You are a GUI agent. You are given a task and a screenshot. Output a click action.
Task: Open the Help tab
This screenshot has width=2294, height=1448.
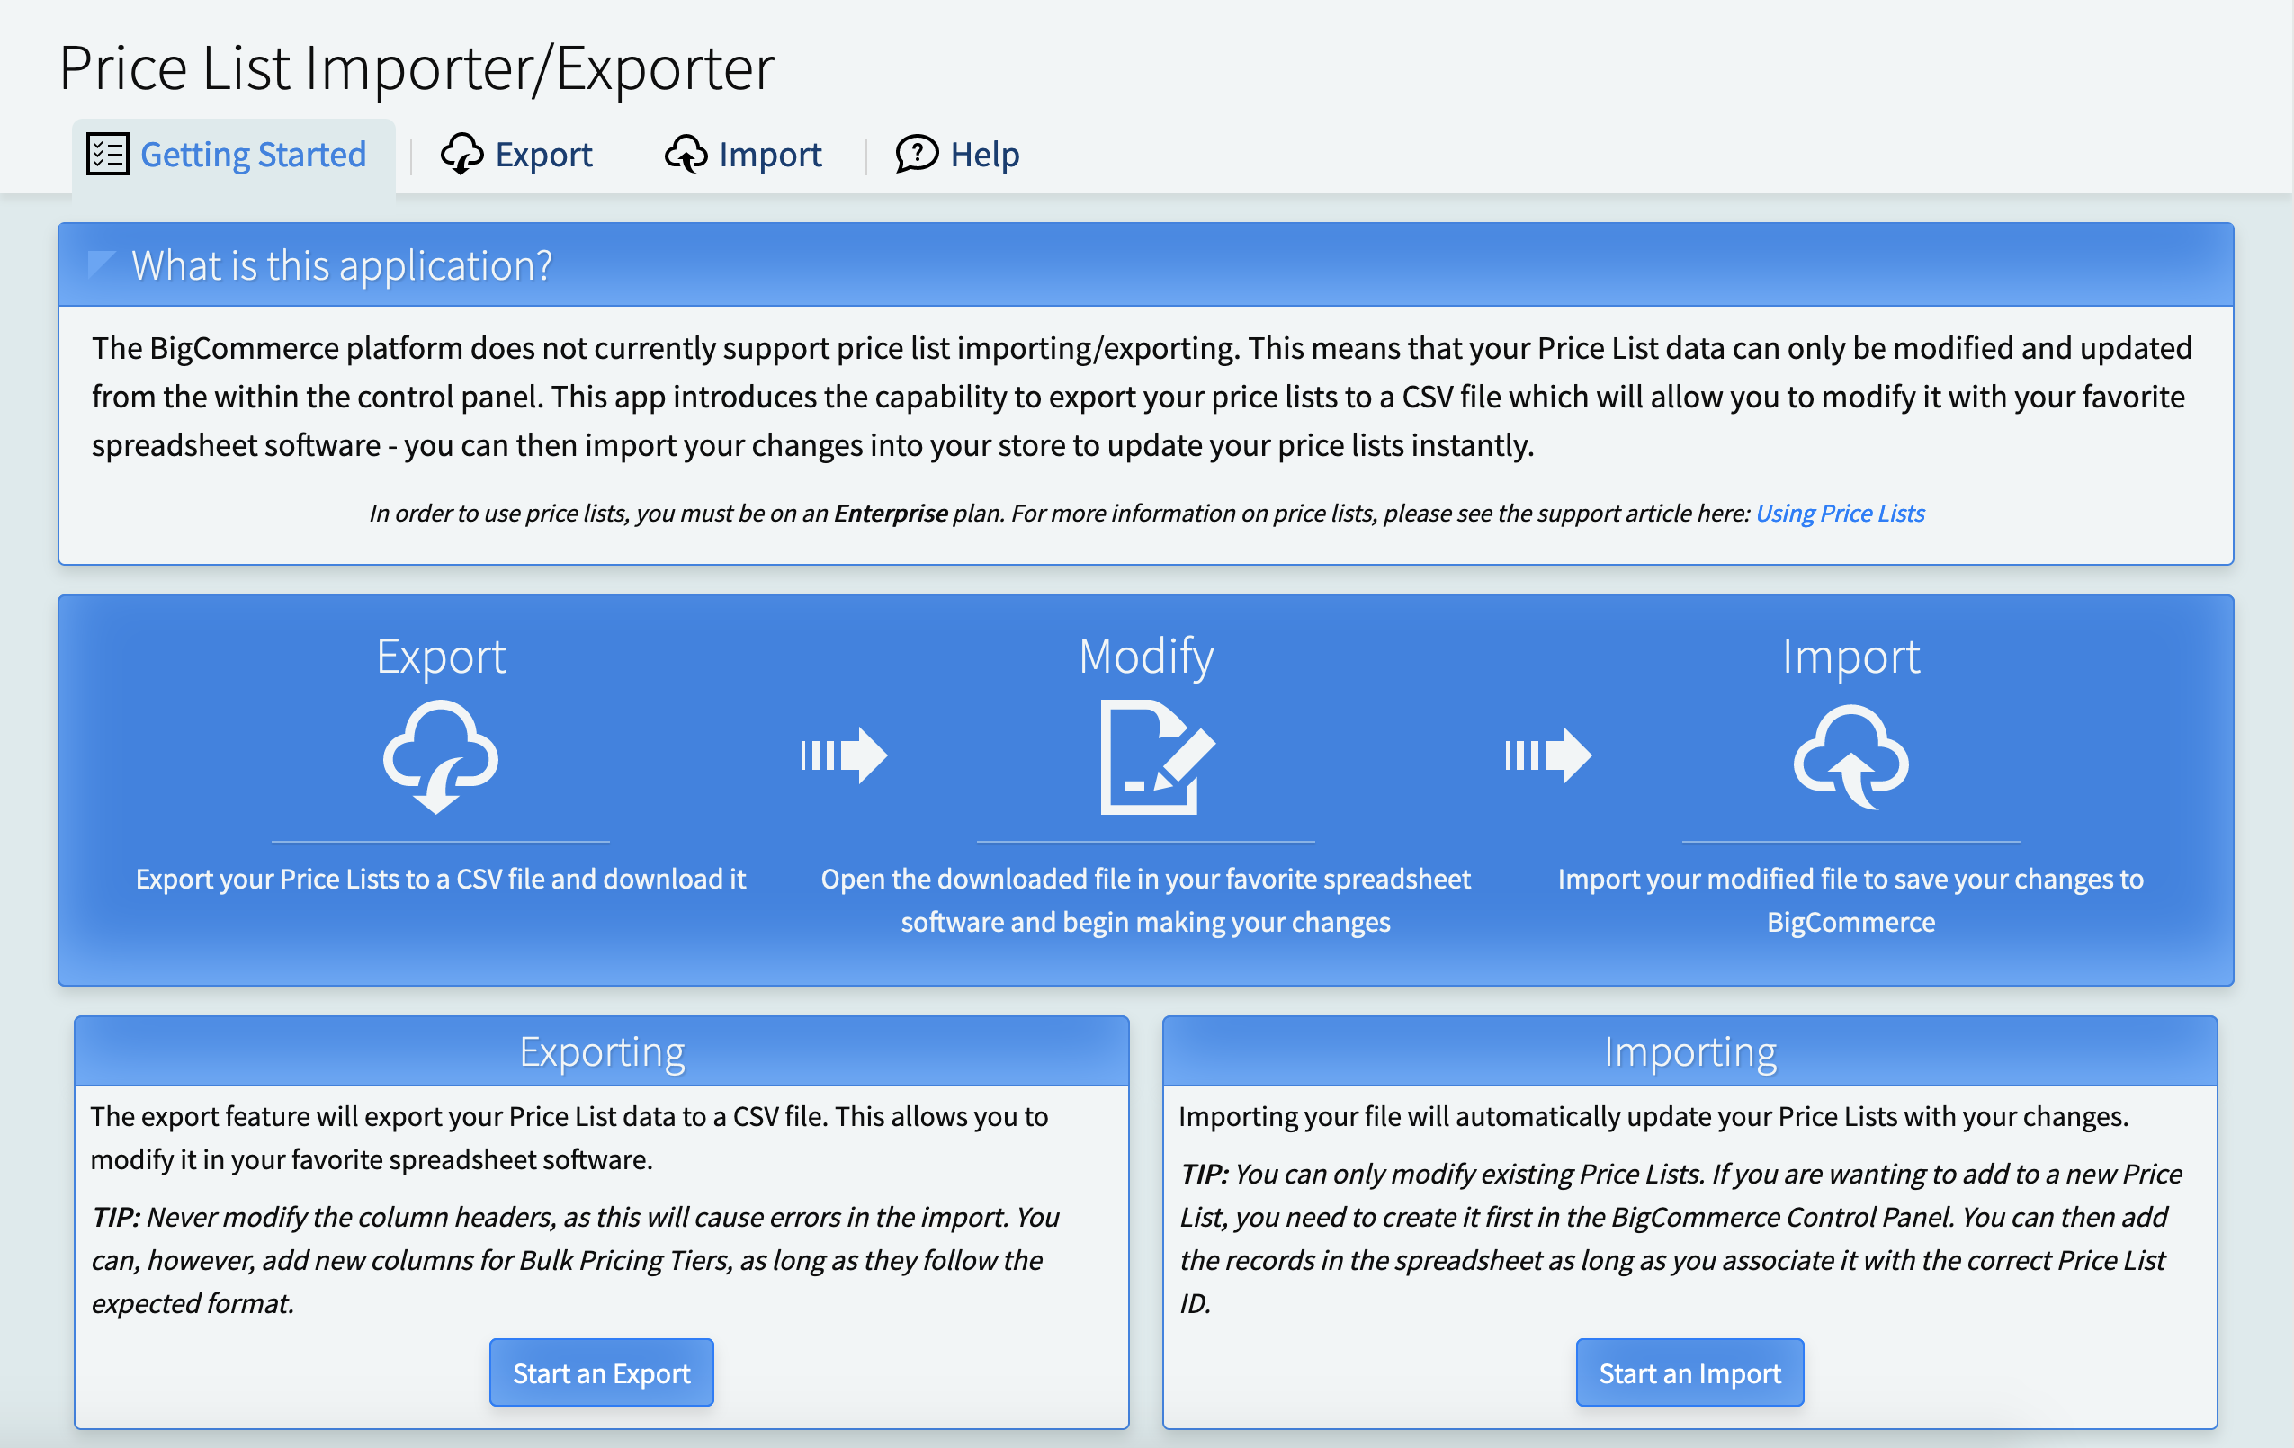tap(957, 155)
